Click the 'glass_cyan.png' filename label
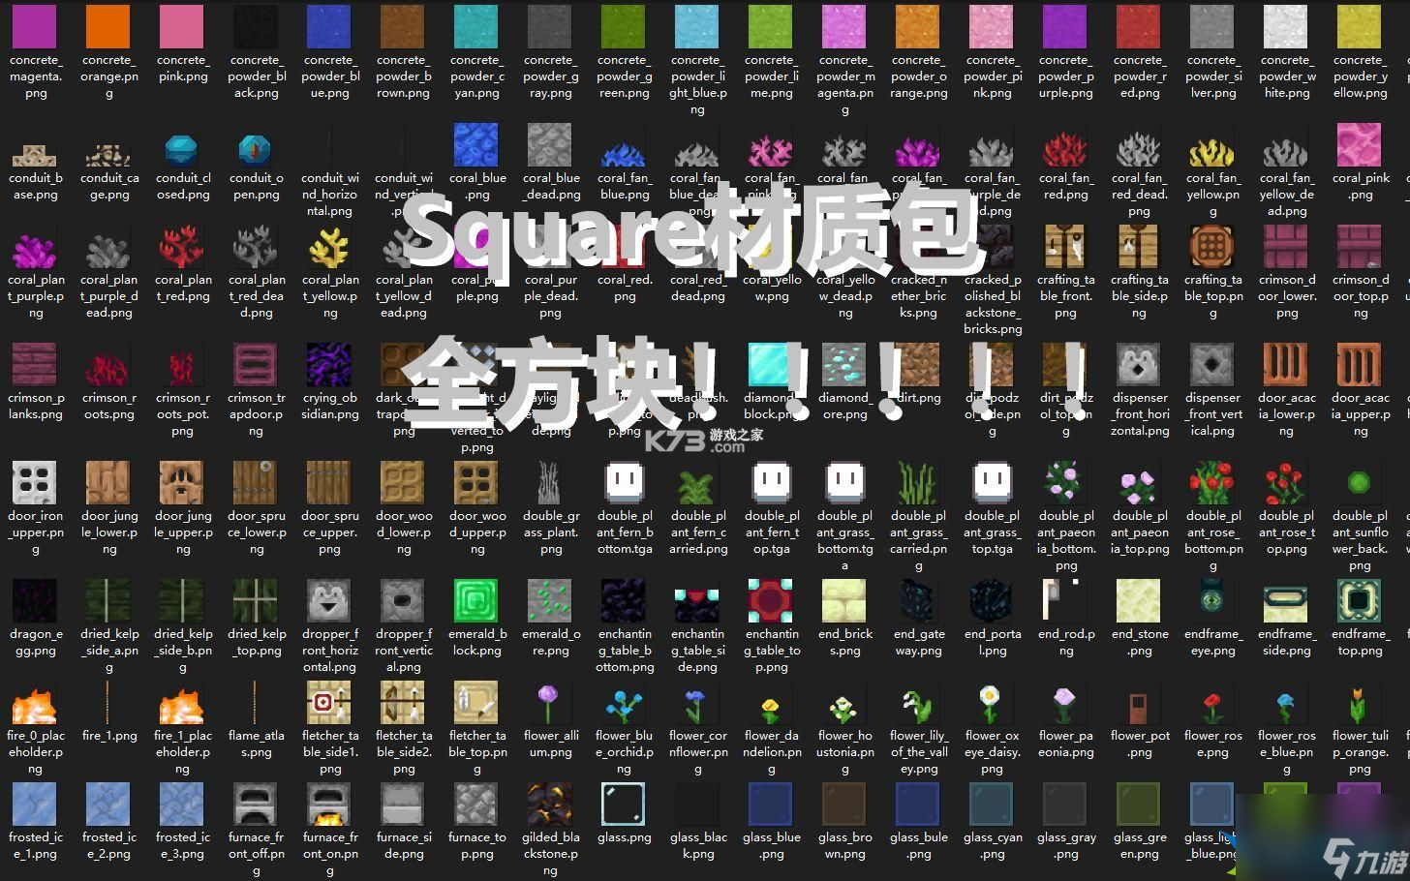This screenshot has width=1410, height=881. [x=993, y=845]
